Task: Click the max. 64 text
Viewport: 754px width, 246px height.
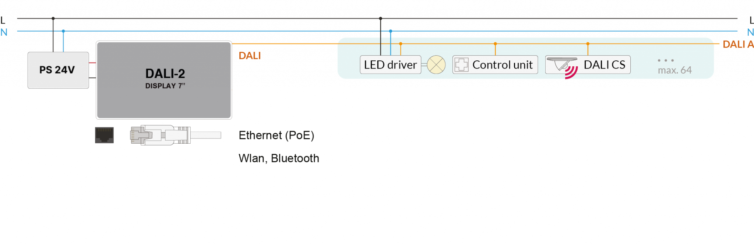Action: [675, 70]
